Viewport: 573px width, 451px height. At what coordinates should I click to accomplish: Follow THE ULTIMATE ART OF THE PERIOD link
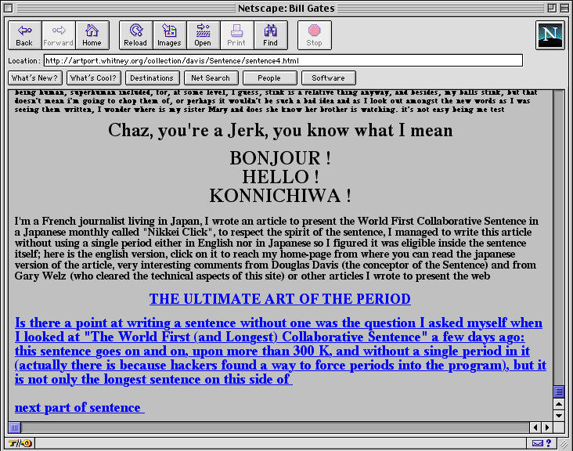(x=280, y=299)
